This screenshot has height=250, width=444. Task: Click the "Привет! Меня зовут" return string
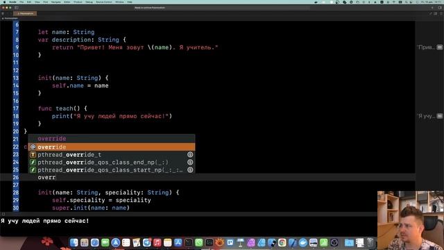click(x=148, y=47)
